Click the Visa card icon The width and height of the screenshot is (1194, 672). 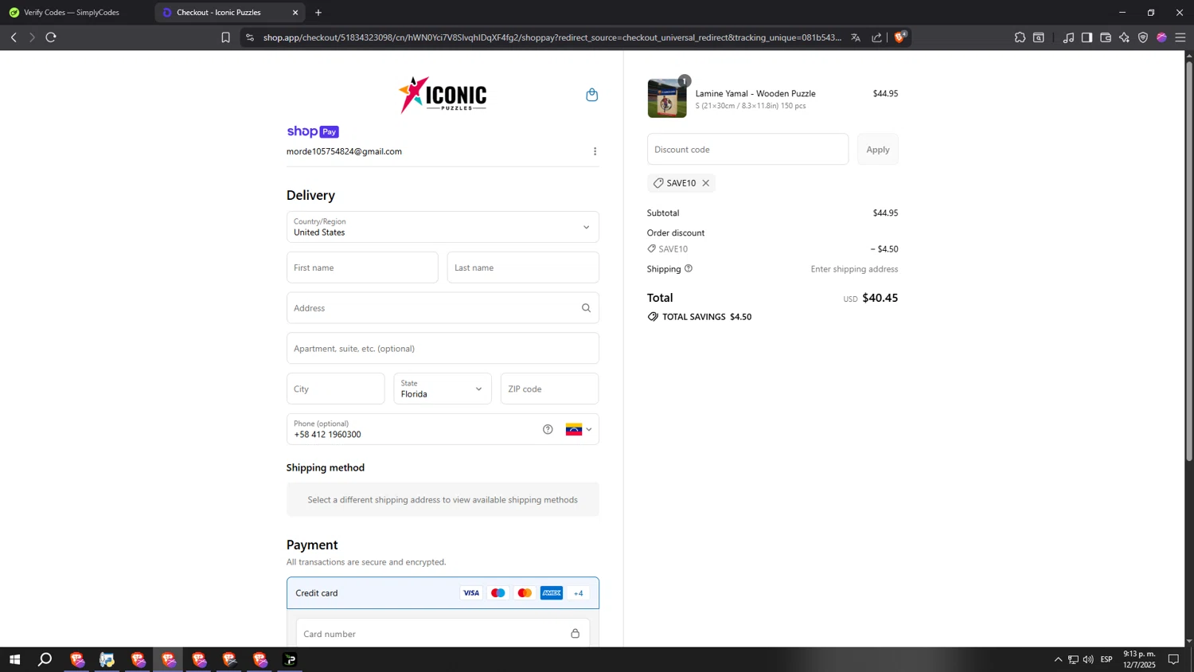471,593
